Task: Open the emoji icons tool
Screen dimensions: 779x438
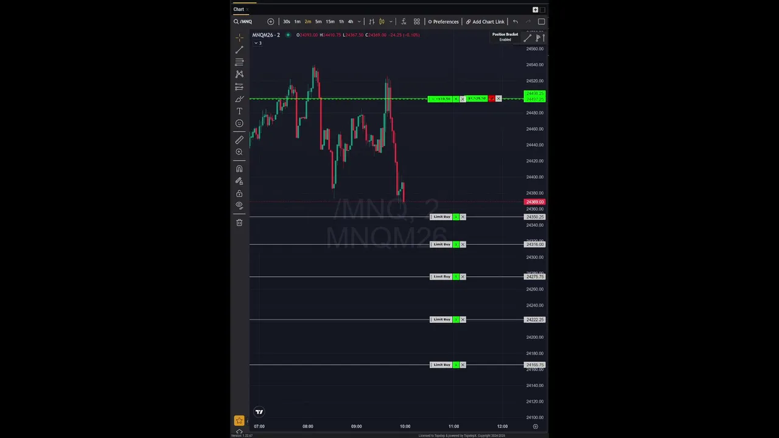Action: tap(239, 123)
